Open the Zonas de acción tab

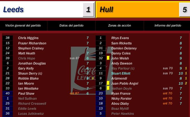pyautogui.click(x=119, y=25)
